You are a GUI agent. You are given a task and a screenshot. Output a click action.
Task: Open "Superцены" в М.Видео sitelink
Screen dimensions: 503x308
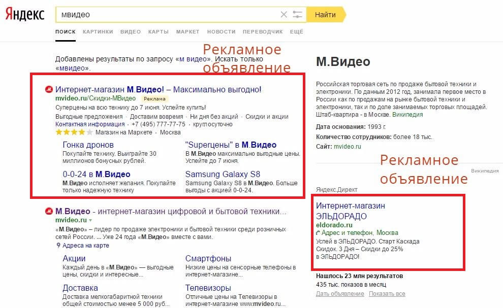point(231,145)
